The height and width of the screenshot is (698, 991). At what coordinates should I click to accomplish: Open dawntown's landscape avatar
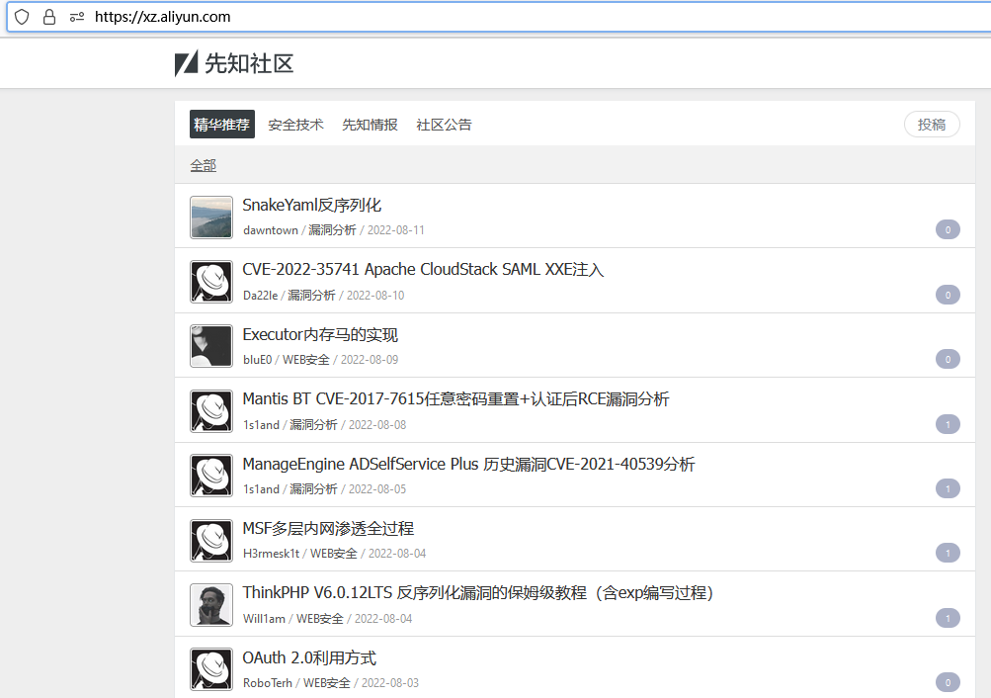pyautogui.click(x=211, y=218)
